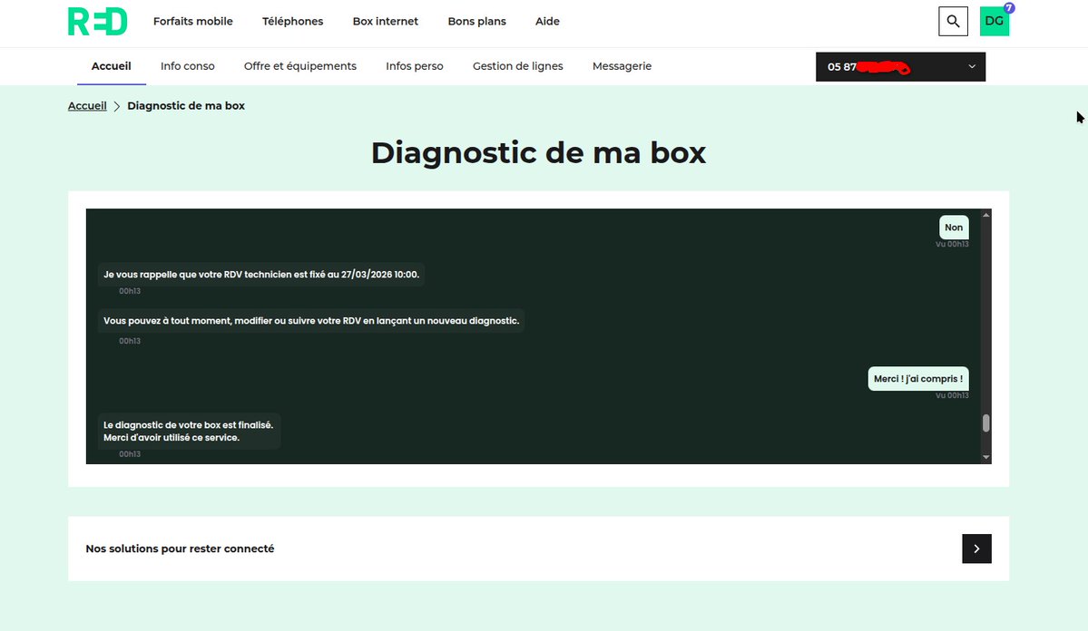Click the 'Vous pouvez à tout moment' message
The height and width of the screenshot is (631, 1088).
311,321
